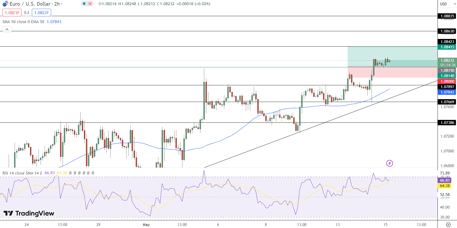The image size is (457, 228).
Task: Click the purple lightning event icon
Action: coord(390,163)
